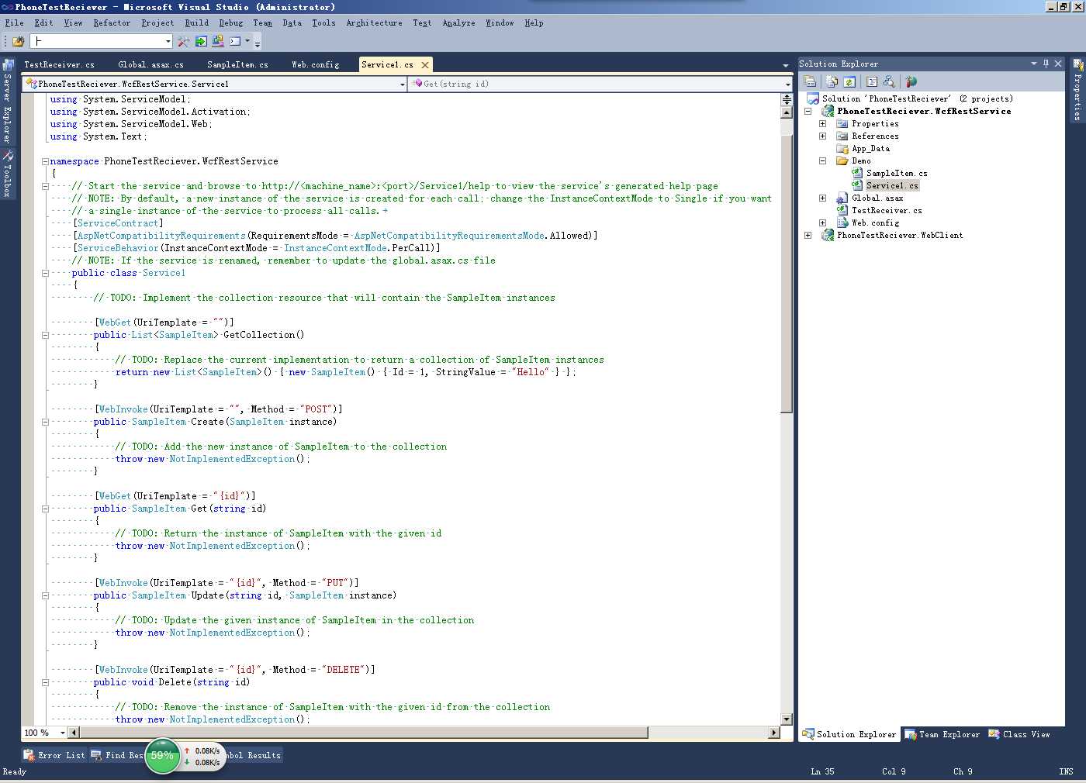Expand the Properties folder in Solution Explorer

pyautogui.click(x=822, y=123)
